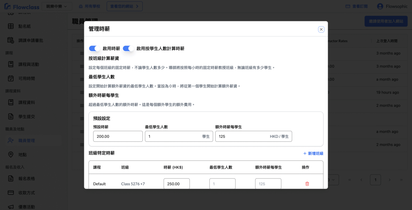Click the 學生提交 document icon

[x=11, y=116]
